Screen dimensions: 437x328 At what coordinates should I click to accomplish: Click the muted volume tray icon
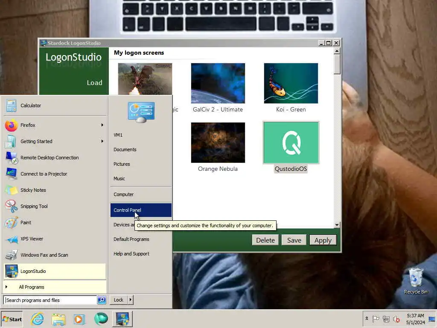pyautogui.click(x=396, y=319)
